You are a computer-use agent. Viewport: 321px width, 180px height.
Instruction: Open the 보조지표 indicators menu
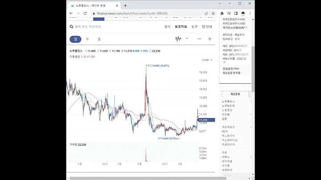point(181,27)
